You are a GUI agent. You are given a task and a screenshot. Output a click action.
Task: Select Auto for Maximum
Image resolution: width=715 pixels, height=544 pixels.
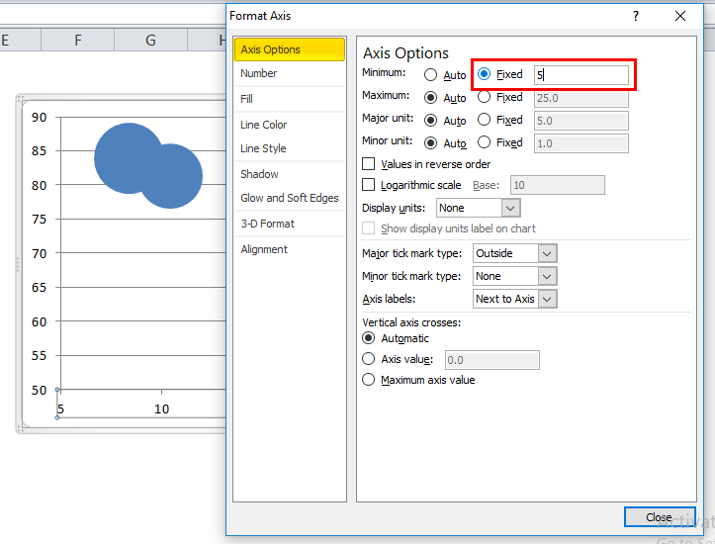coord(430,98)
